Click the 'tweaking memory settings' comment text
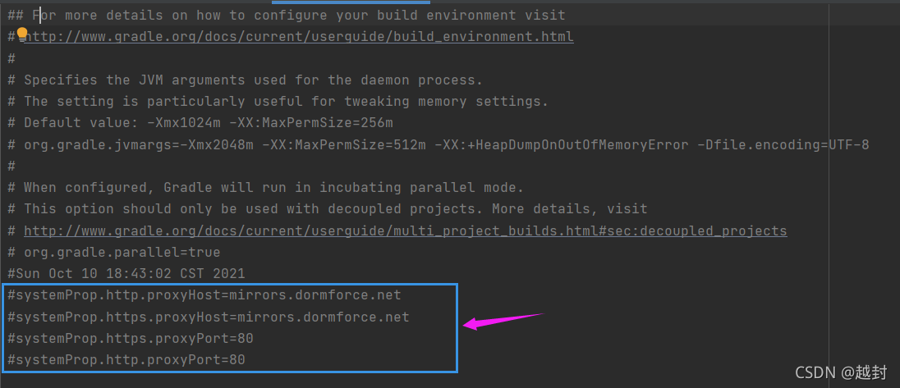 (x=446, y=102)
